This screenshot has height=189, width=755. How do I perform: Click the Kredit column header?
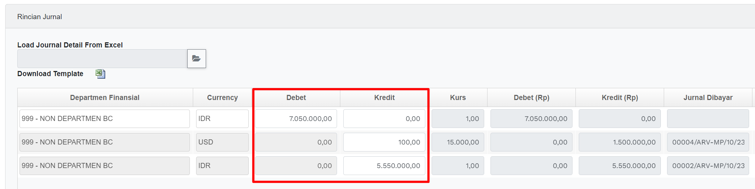click(x=384, y=98)
